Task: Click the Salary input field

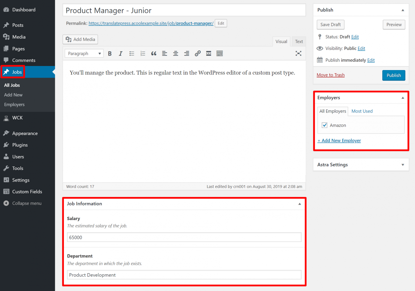Action: [184, 237]
